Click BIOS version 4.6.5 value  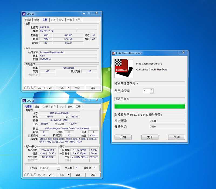click(x=68, y=56)
